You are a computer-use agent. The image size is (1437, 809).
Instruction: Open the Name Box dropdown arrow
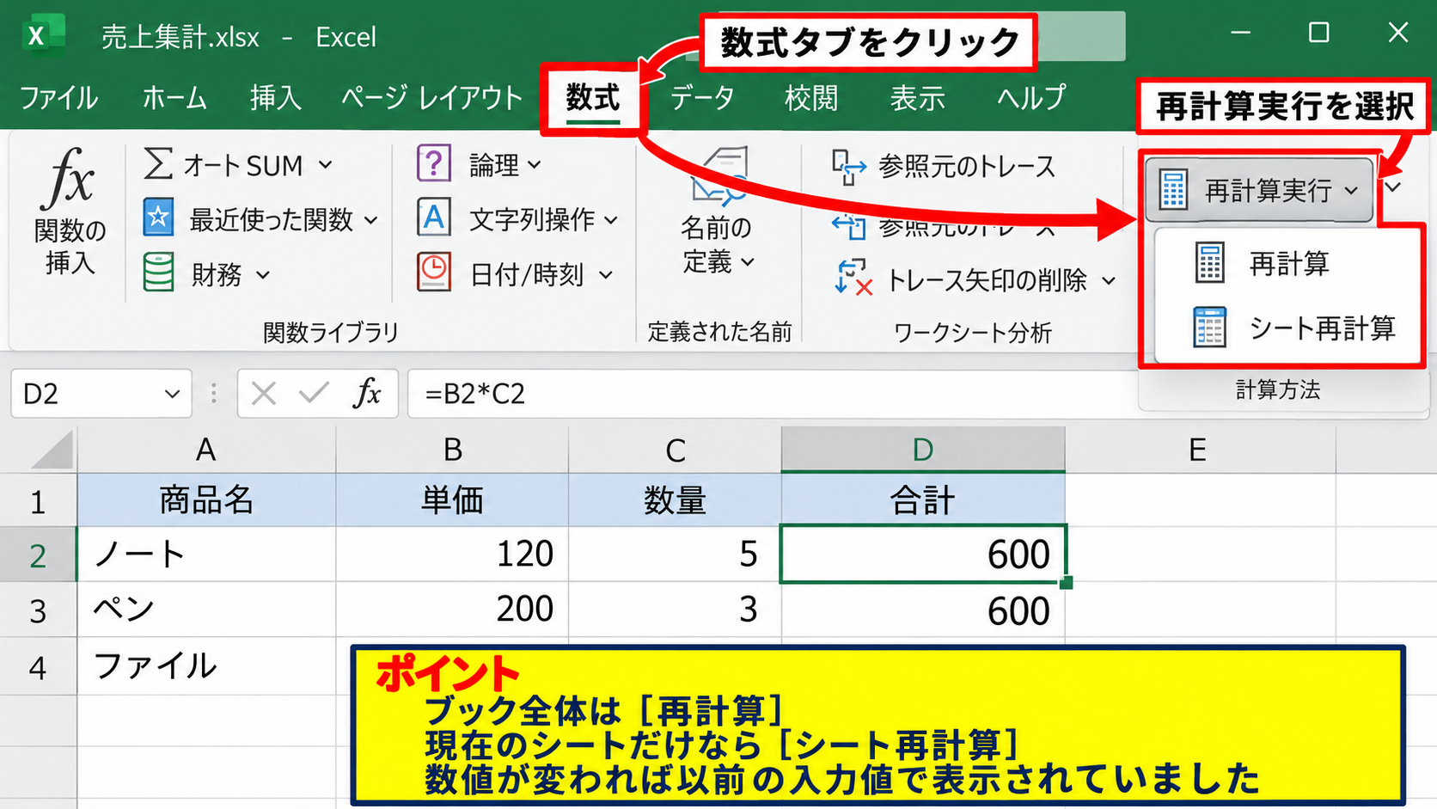[172, 394]
